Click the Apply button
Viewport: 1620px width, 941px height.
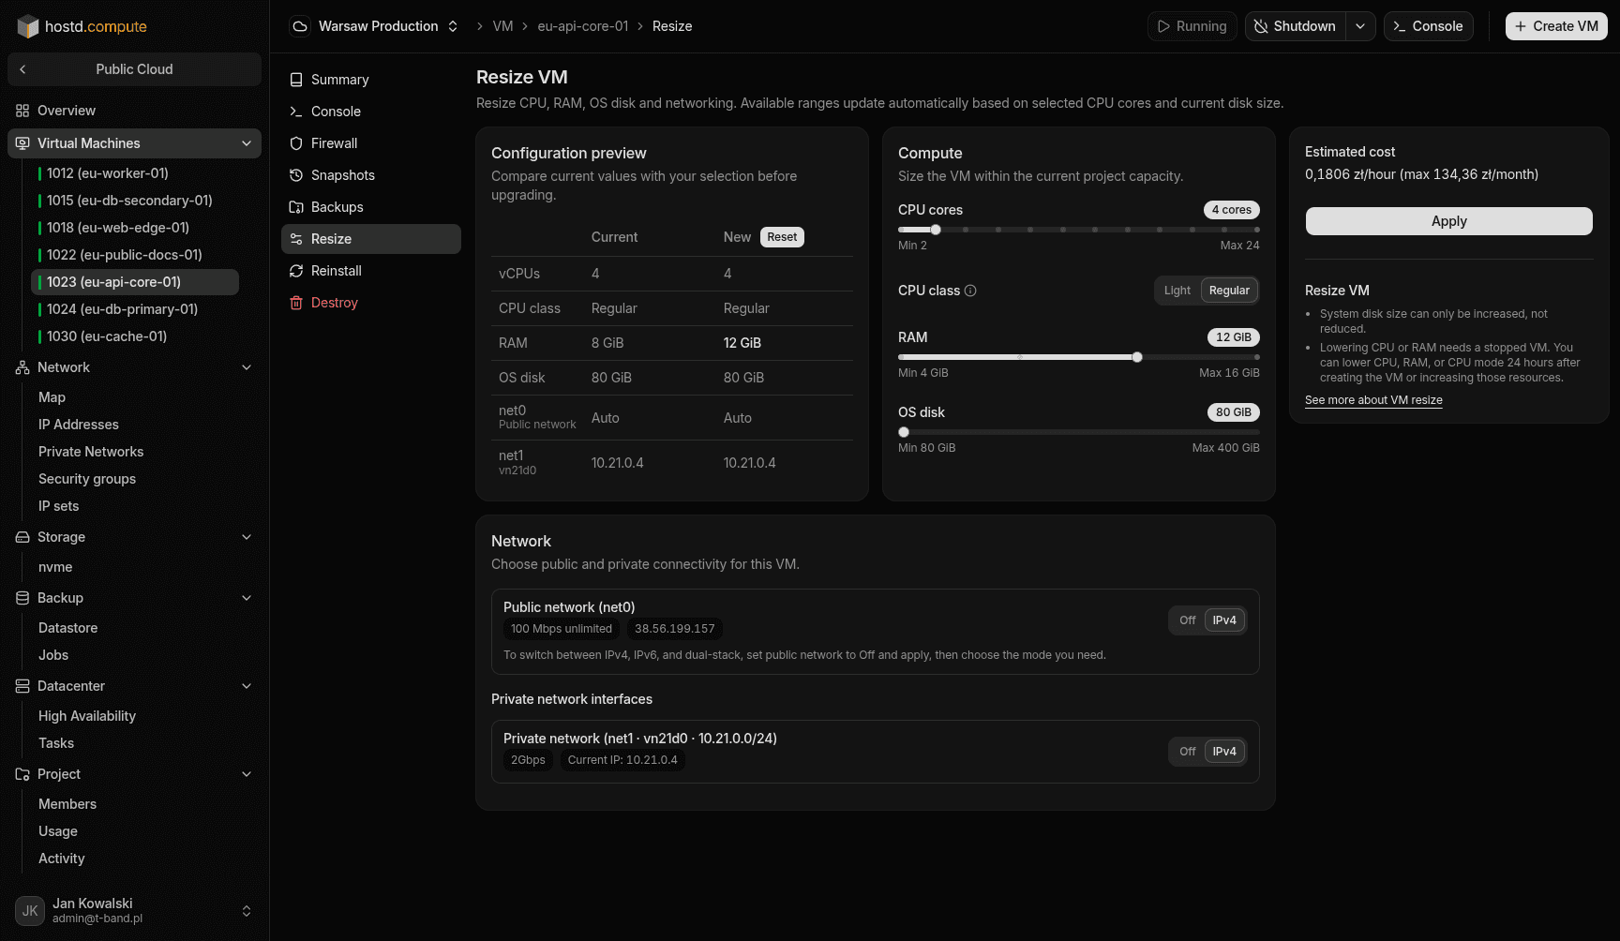1449,221
